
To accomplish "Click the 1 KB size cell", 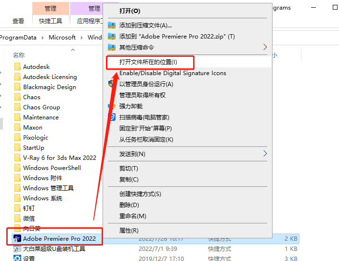I will point(291,249).
